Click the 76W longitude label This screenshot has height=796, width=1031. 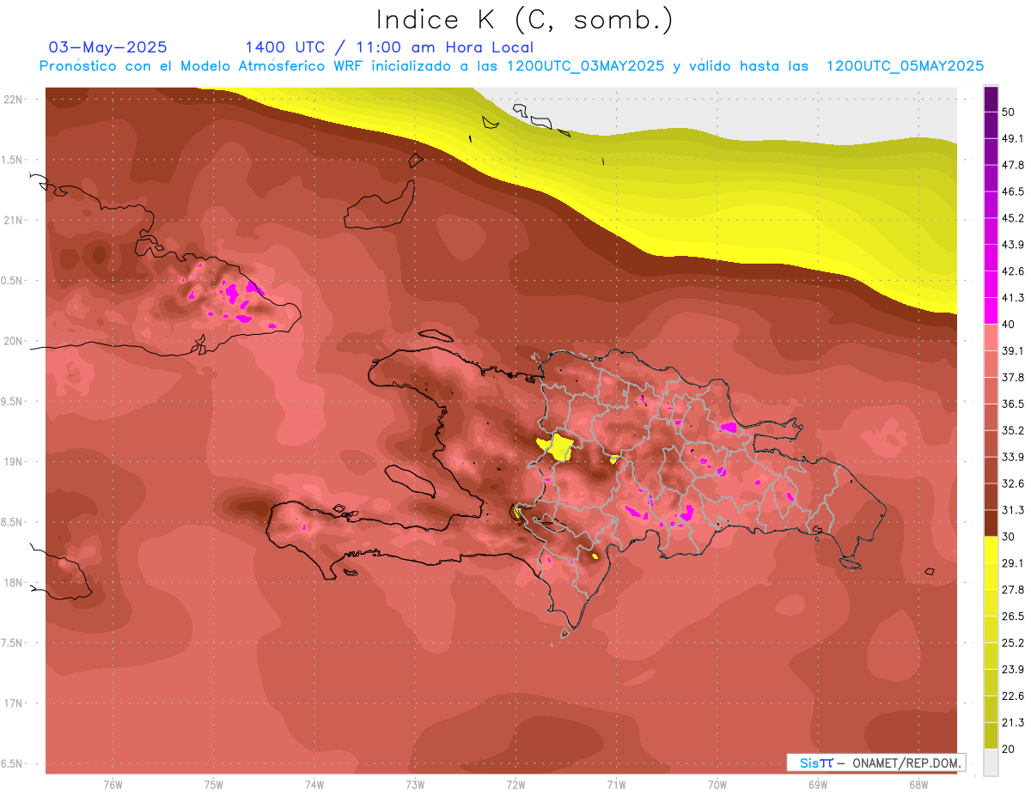coord(113,784)
